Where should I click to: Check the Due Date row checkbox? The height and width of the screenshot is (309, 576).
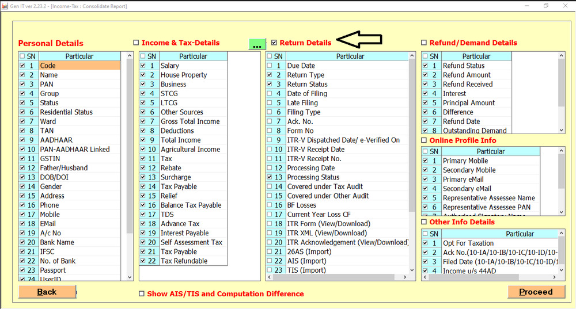(x=270, y=66)
